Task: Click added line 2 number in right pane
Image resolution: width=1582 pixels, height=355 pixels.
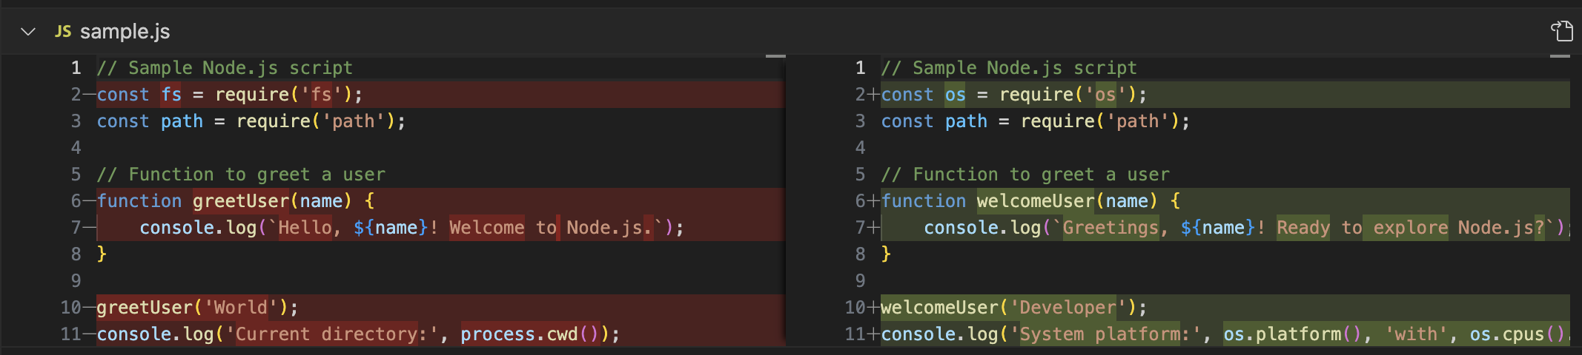Action: (x=860, y=95)
